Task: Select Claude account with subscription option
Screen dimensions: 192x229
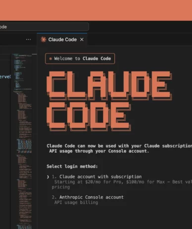Action: click(100, 176)
